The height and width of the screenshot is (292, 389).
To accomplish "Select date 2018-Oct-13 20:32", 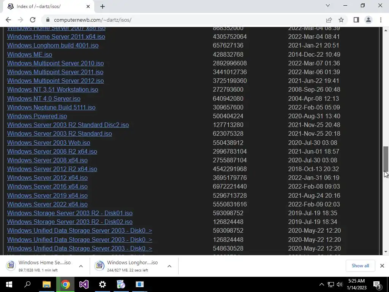I will pos(313,169).
